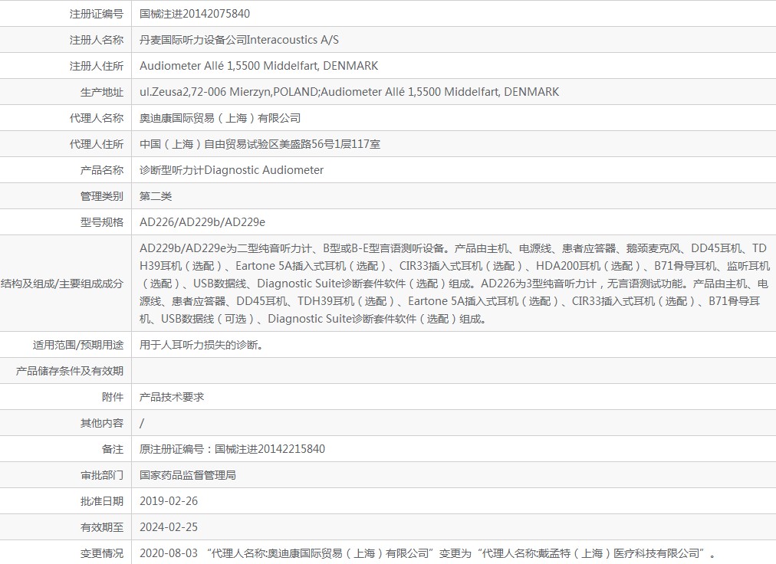Viewport: 776px width, 564px height.
Task: Select the 管理类别 label
Action: 102,196
